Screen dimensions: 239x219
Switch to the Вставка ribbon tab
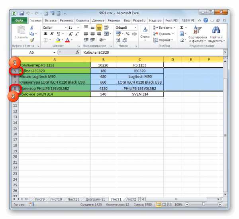tap(51, 20)
